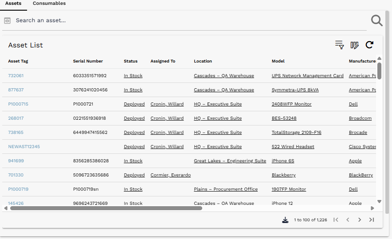
Task: Sort by Serial Number column header
Action: point(88,61)
